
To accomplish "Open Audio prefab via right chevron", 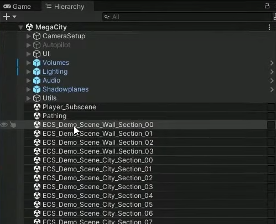I will click(272, 80).
